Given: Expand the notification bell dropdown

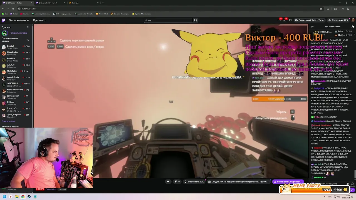Looking at the screenshot, I should click(x=177, y=182).
